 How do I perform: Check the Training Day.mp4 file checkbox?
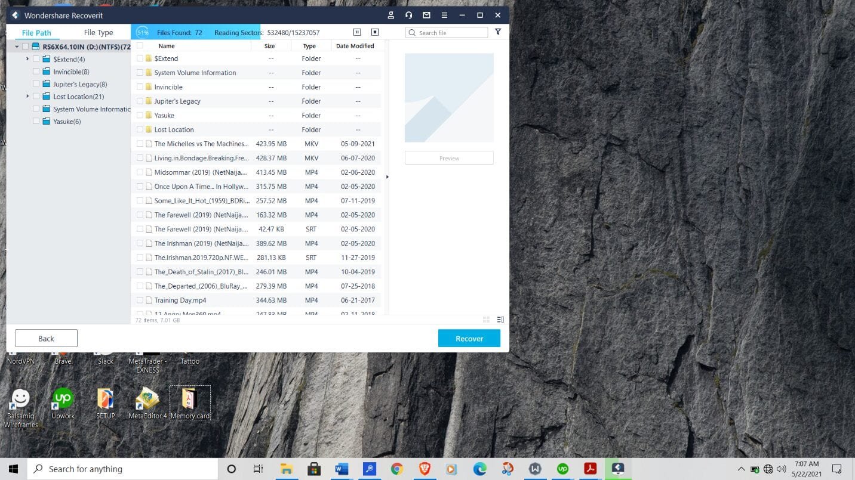click(140, 301)
